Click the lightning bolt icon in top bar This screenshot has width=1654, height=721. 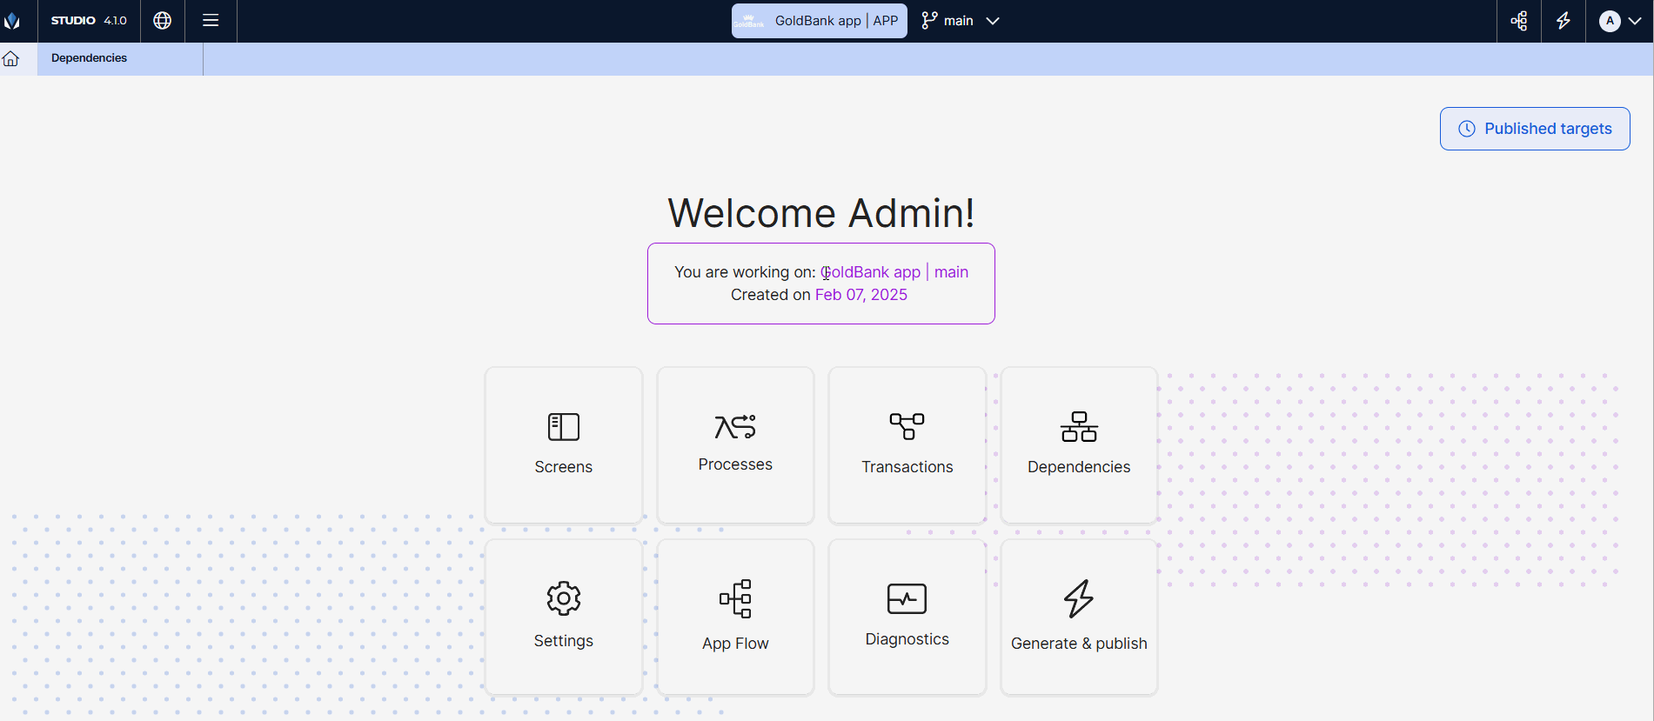pyautogui.click(x=1564, y=21)
